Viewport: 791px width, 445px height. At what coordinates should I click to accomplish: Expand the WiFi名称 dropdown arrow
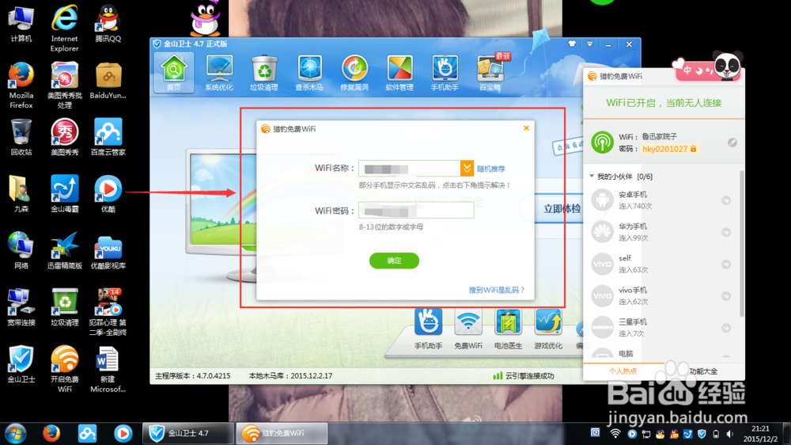click(x=467, y=168)
